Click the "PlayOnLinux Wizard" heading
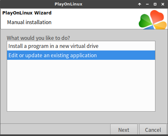The width and height of the screenshot is (168, 136). point(27,13)
